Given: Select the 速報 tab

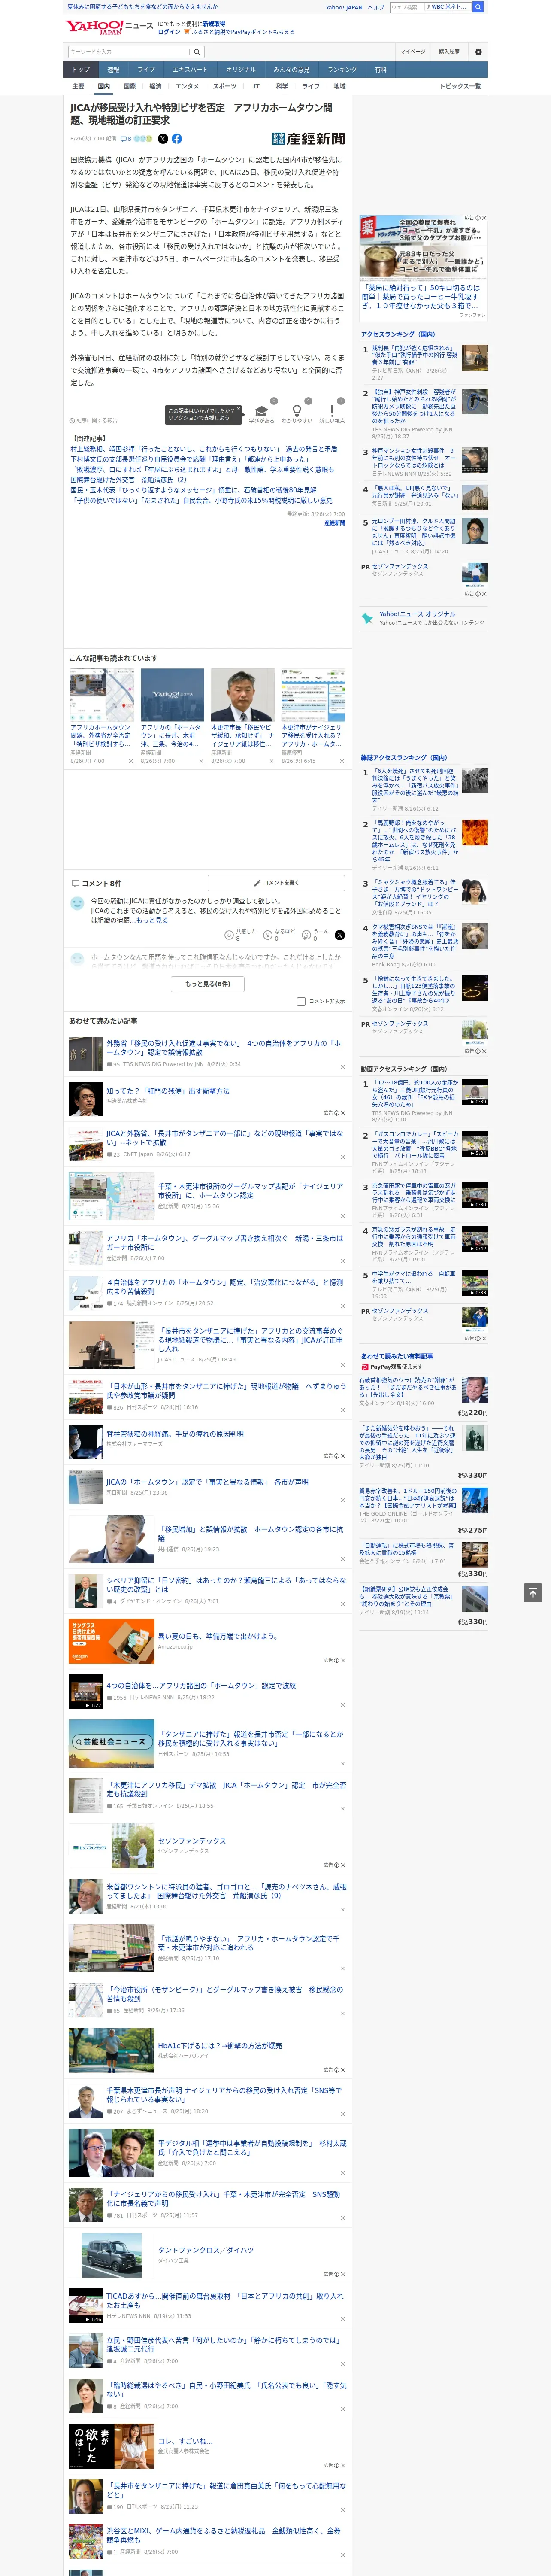Looking at the screenshot, I should (113, 70).
